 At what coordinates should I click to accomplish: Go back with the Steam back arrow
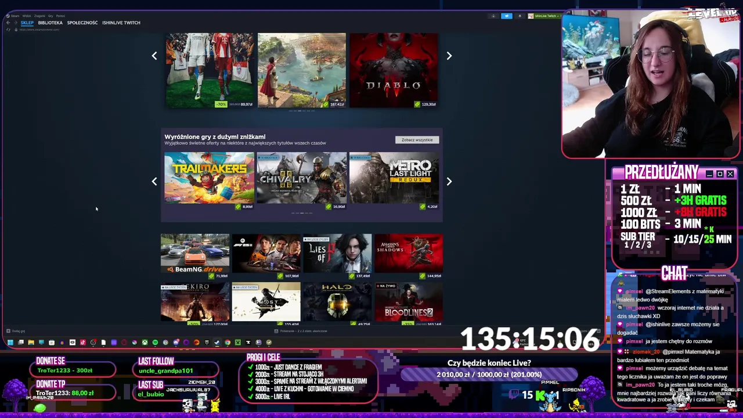[x=8, y=23]
